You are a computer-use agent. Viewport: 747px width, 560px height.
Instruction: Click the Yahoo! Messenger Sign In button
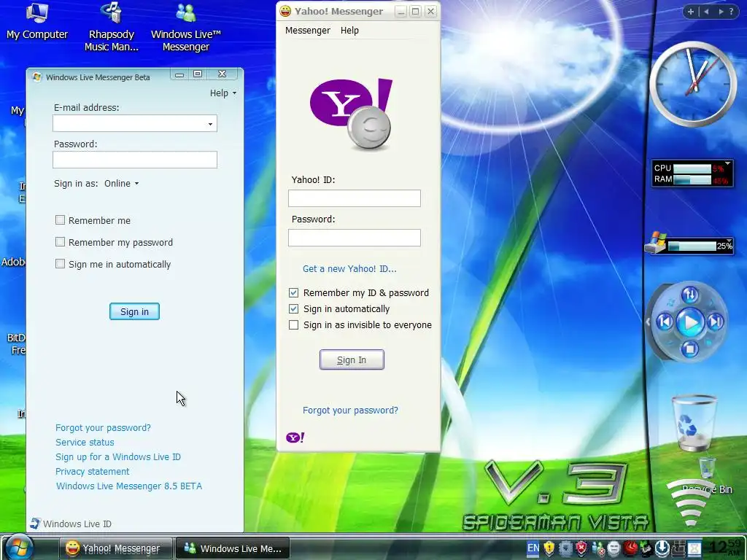point(352,359)
